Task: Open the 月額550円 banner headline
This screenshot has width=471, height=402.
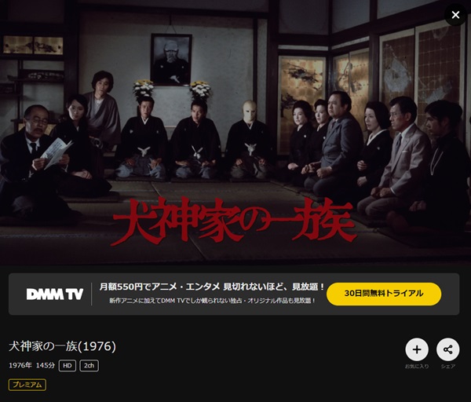Action: click(x=212, y=287)
